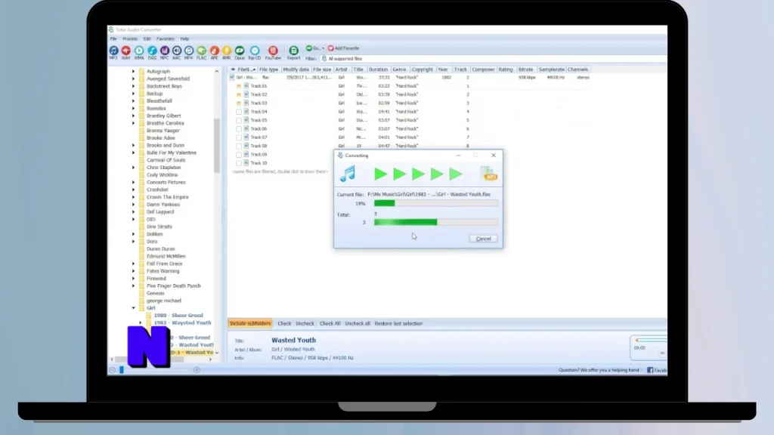Check the Track 04 checkbox

[239, 112]
